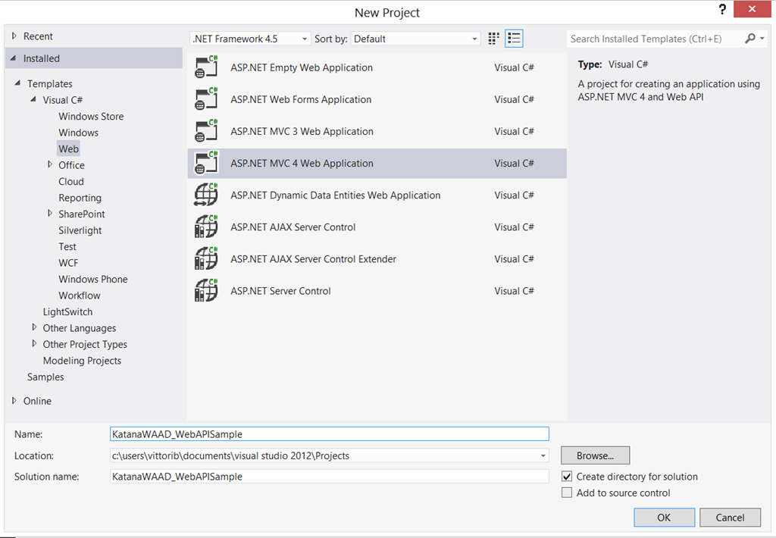Expand the Online section

[14, 401]
